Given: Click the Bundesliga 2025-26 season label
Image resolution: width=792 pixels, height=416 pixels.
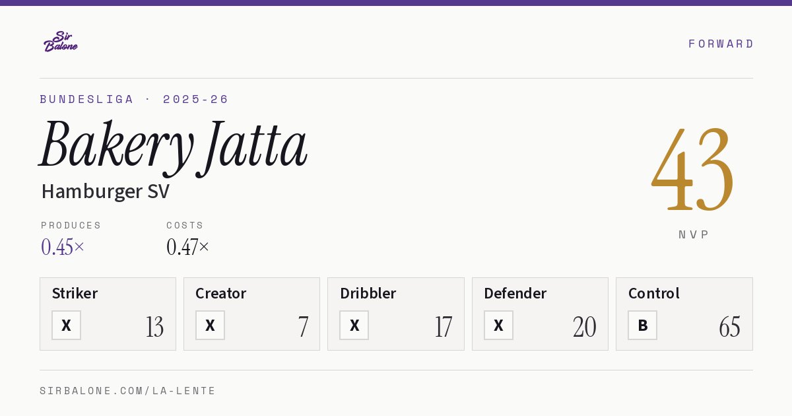Looking at the screenshot, I should point(134,99).
